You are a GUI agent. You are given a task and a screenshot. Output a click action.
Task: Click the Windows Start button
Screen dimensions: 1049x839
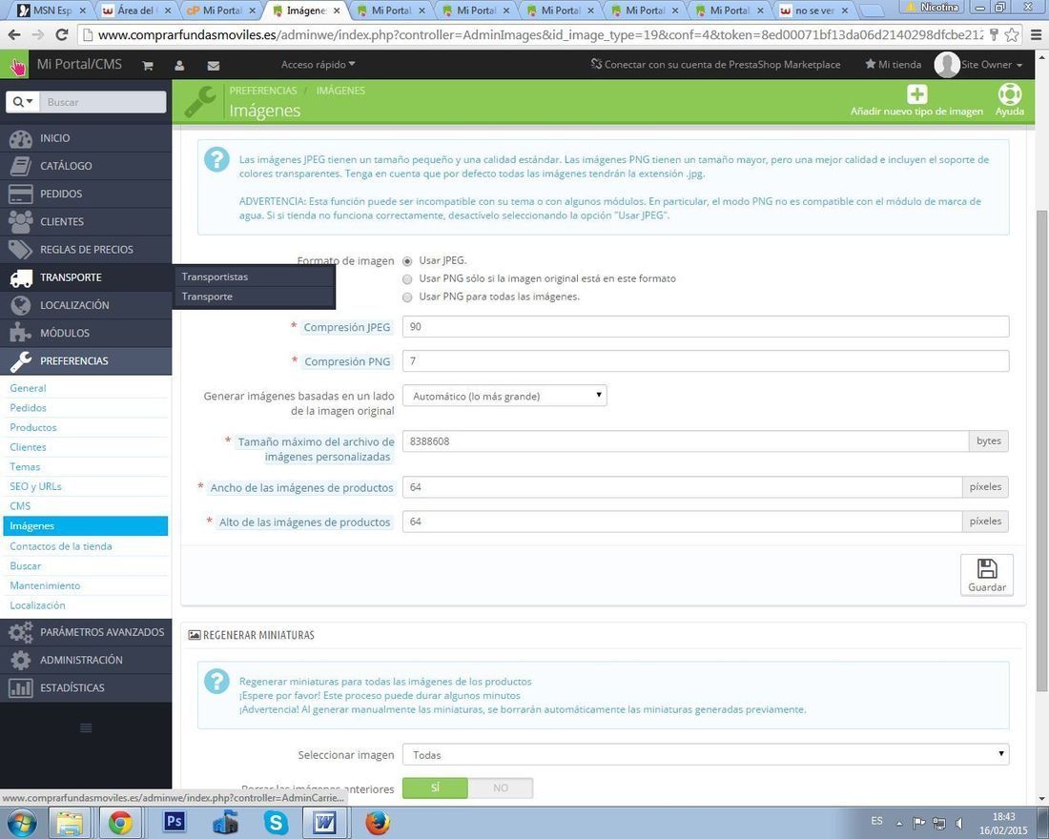[x=21, y=822]
